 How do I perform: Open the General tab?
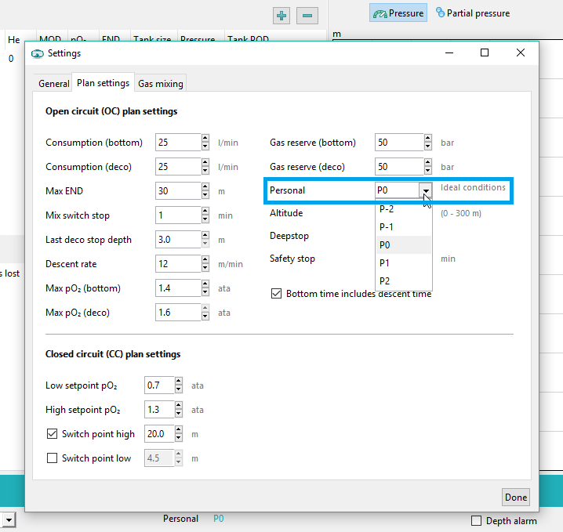point(54,84)
